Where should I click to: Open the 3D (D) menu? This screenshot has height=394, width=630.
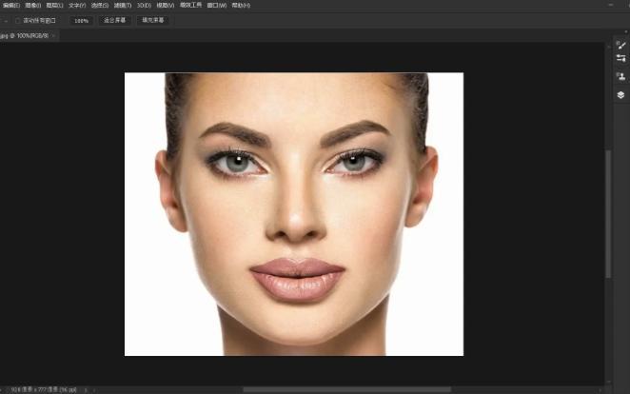coord(144,5)
